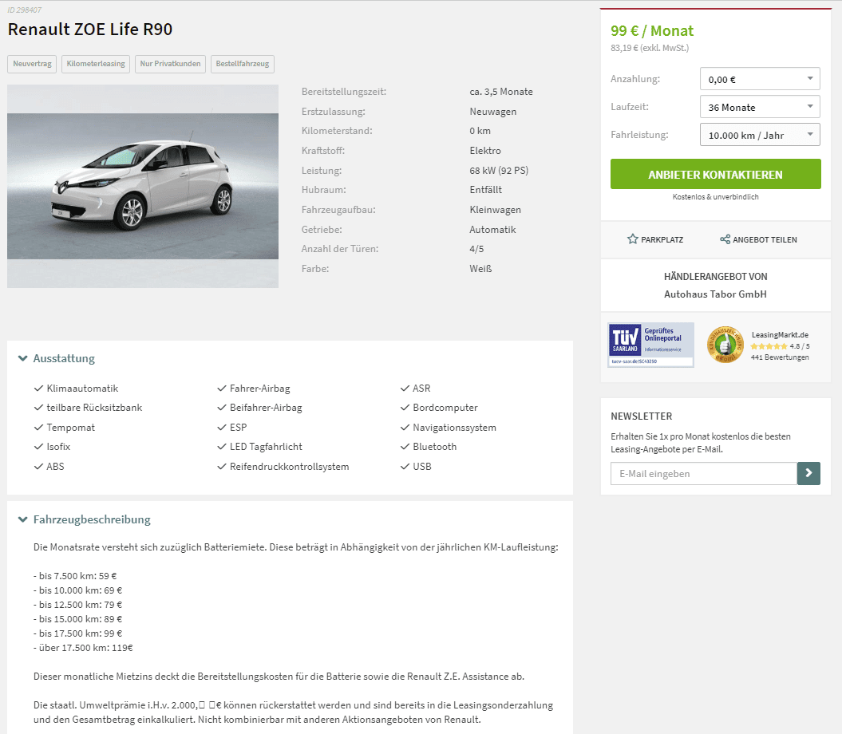Focus the E-Mail eingeben newsletter field
842x734 pixels.
(703, 474)
